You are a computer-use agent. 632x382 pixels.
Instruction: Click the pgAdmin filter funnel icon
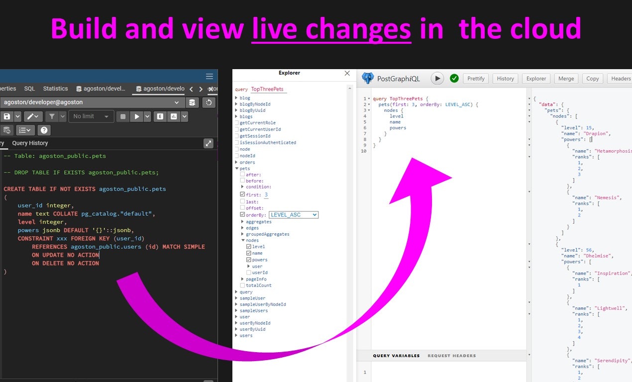click(52, 116)
